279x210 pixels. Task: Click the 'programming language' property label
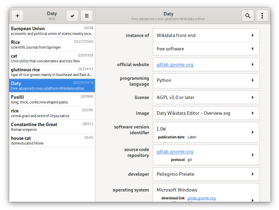point(134,81)
